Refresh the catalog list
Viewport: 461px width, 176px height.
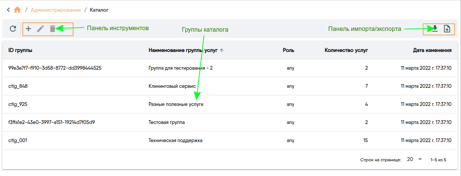click(x=13, y=29)
